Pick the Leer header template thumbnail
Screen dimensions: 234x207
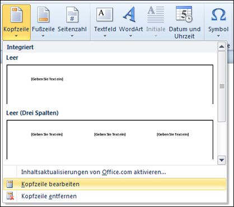click(110, 84)
